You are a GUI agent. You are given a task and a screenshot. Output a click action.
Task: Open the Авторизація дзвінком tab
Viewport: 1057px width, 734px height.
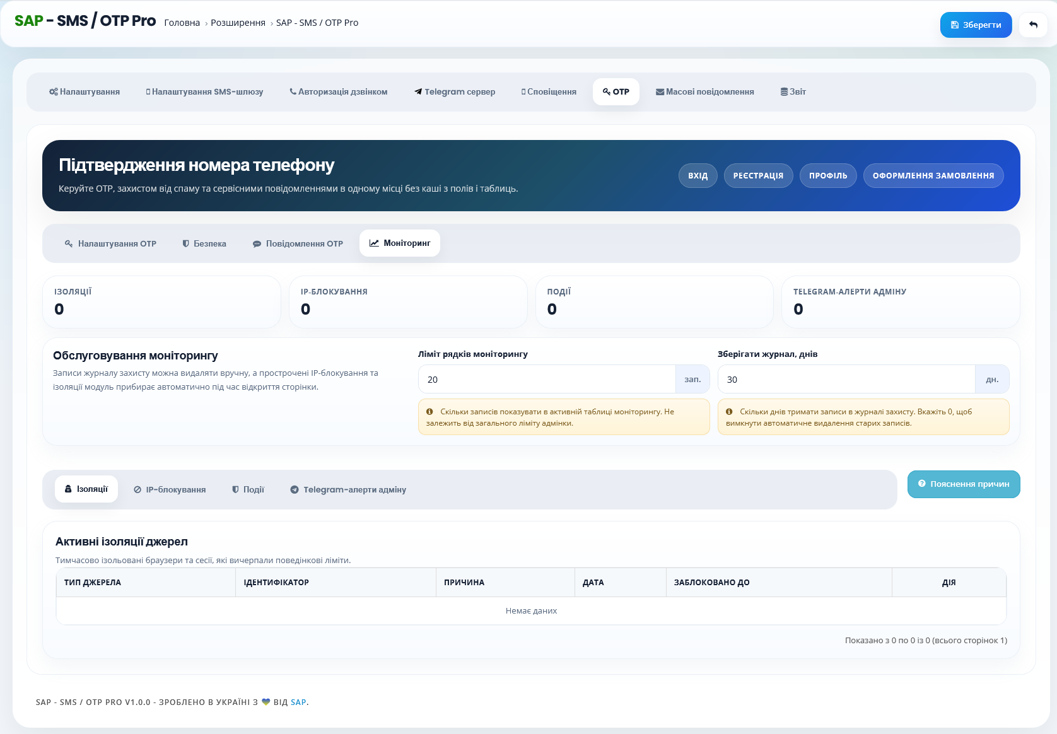[x=339, y=91]
